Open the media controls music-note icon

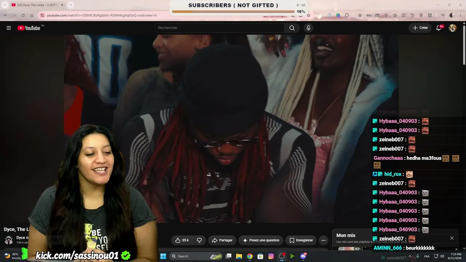click(443, 15)
